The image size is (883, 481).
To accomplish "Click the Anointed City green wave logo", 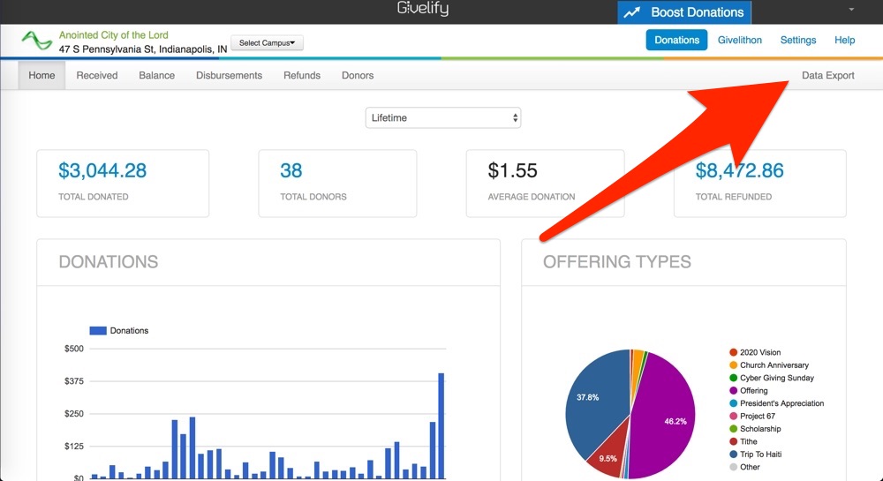I will 36,41.
